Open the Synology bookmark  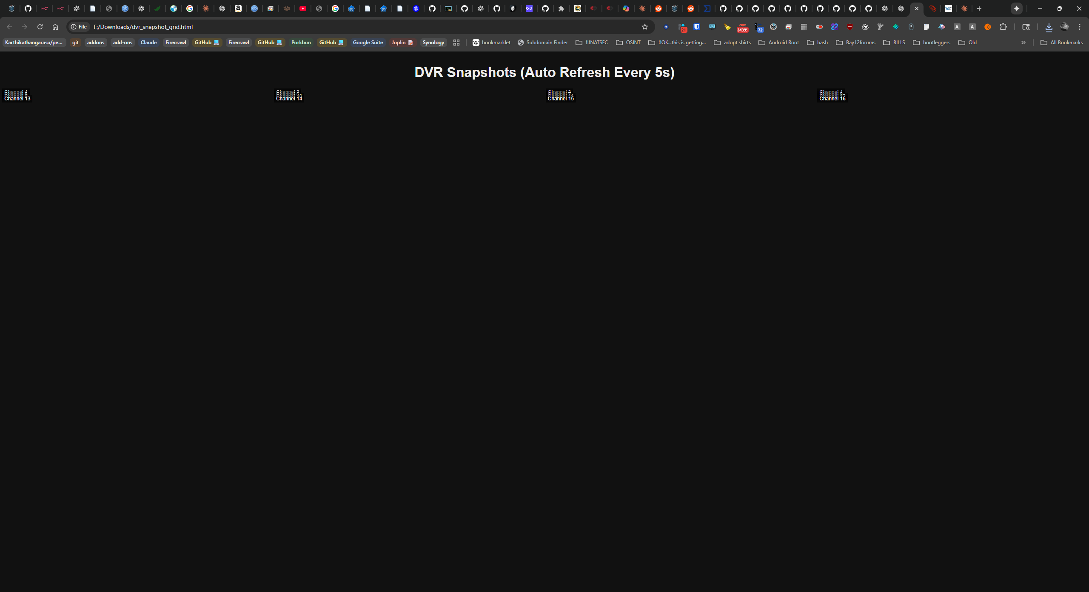pyautogui.click(x=433, y=43)
